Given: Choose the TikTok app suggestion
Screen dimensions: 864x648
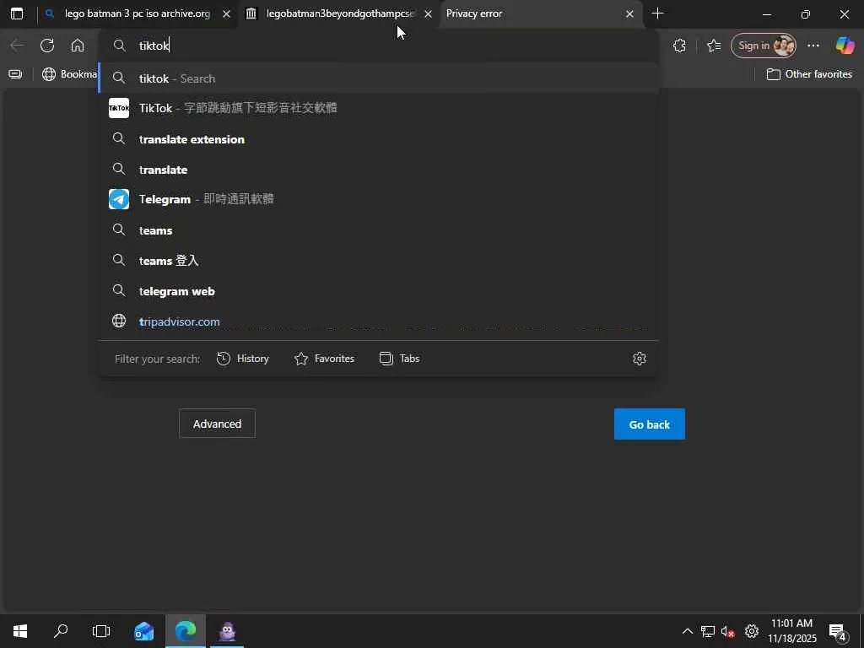Looking at the screenshot, I should tap(379, 108).
